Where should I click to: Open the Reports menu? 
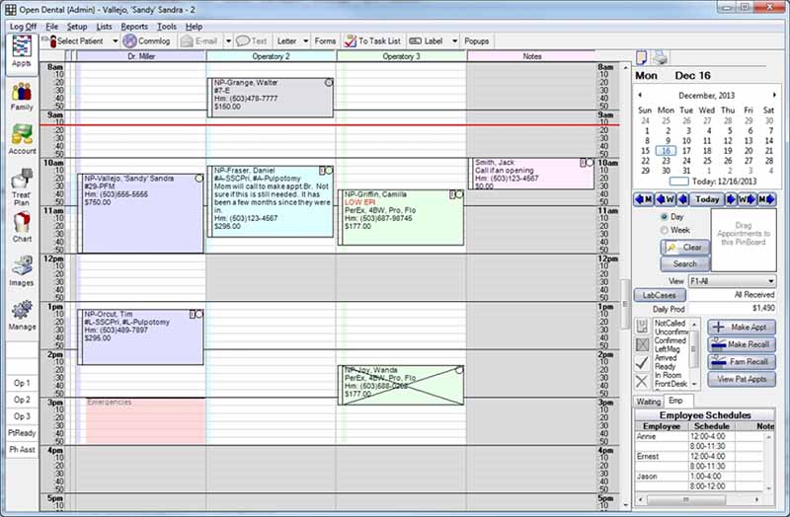click(x=134, y=27)
